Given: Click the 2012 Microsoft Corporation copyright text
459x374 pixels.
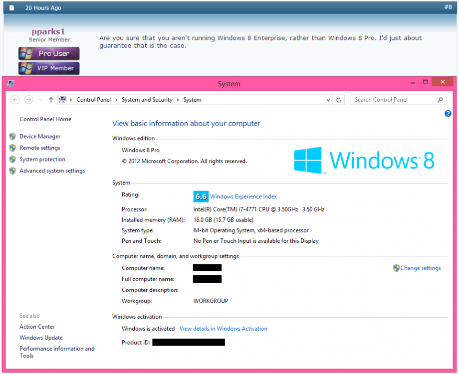Looking at the screenshot, I should (185, 161).
